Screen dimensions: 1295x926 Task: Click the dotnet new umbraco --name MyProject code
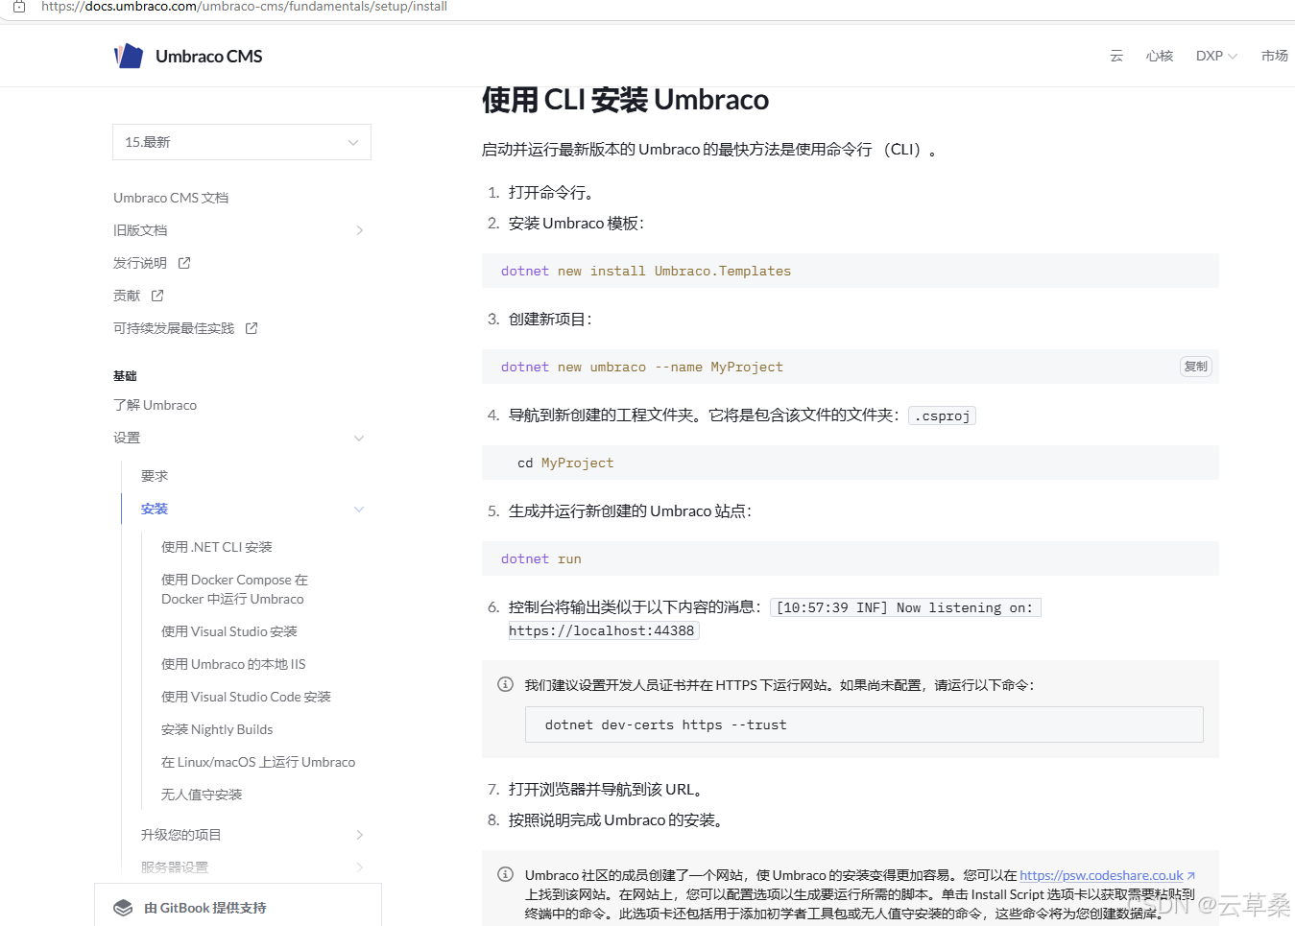pos(642,368)
